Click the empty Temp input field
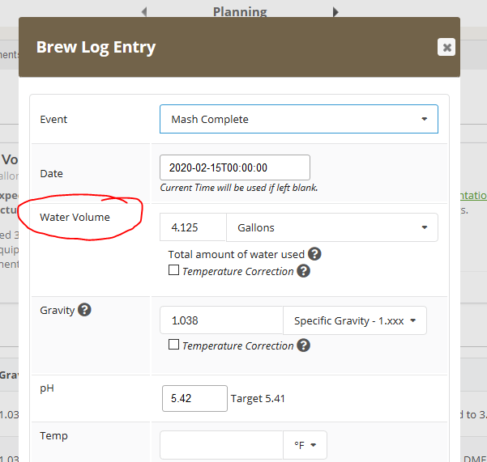 (x=220, y=444)
